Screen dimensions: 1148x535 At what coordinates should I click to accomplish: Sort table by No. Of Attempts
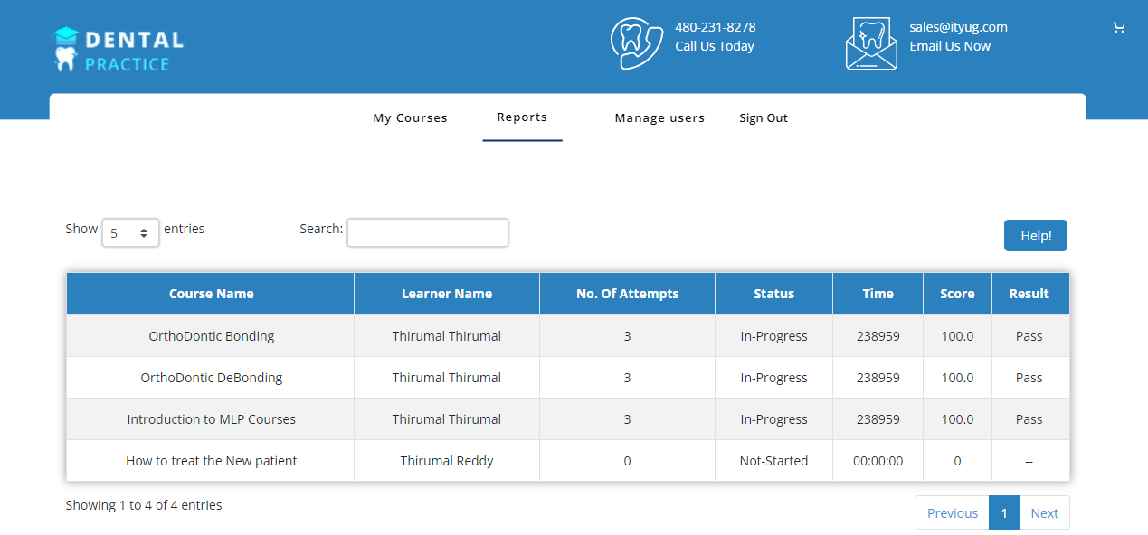[x=627, y=294]
